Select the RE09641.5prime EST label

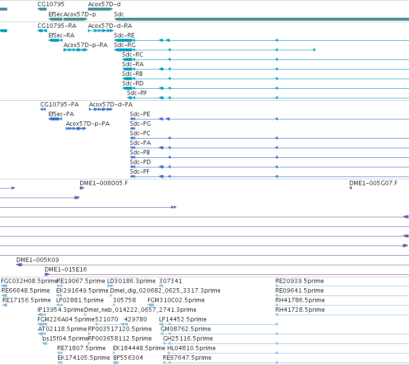tap(299, 291)
